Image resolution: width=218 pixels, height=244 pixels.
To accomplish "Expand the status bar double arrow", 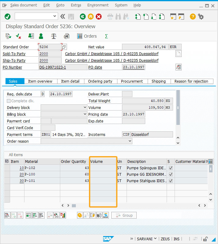I will (x=131, y=239).
